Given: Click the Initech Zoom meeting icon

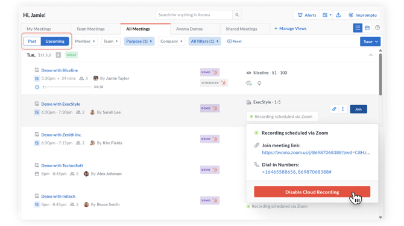Looking at the screenshot, I should coord(37,204).
